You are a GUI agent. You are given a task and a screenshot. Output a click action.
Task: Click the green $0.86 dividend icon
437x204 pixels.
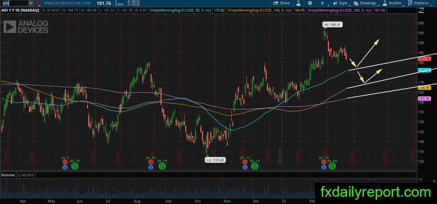point(332,166)
